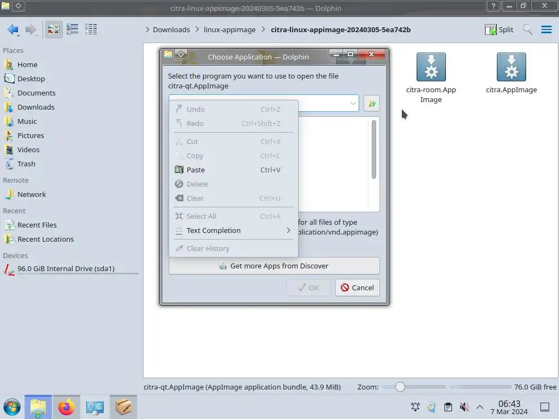Image resolution: width=559 pixels, height=419 pixels.
Task: Click Get more Apps from Discover
Action: click(x=274, y=266)
